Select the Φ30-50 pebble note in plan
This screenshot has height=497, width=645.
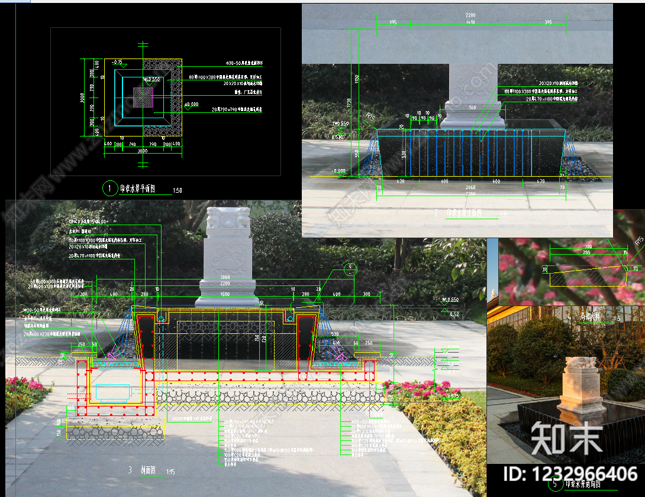click(x=244, y=63)
